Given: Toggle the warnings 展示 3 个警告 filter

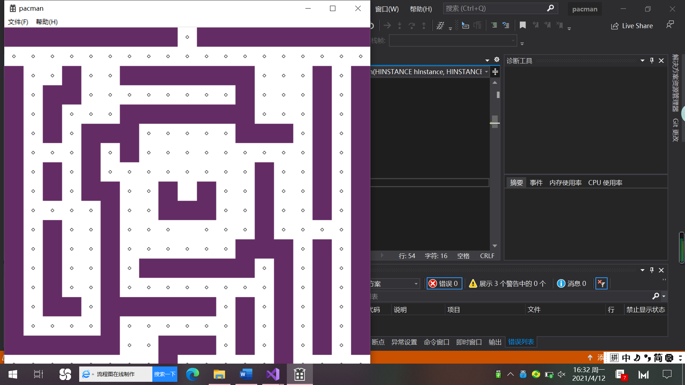Looking at the screenshot, I should 508,283.
